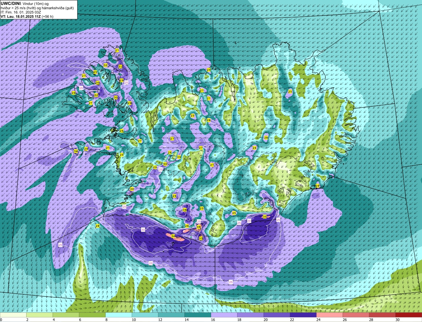Click the yellow '33' gust marker

tap(200, 238)
